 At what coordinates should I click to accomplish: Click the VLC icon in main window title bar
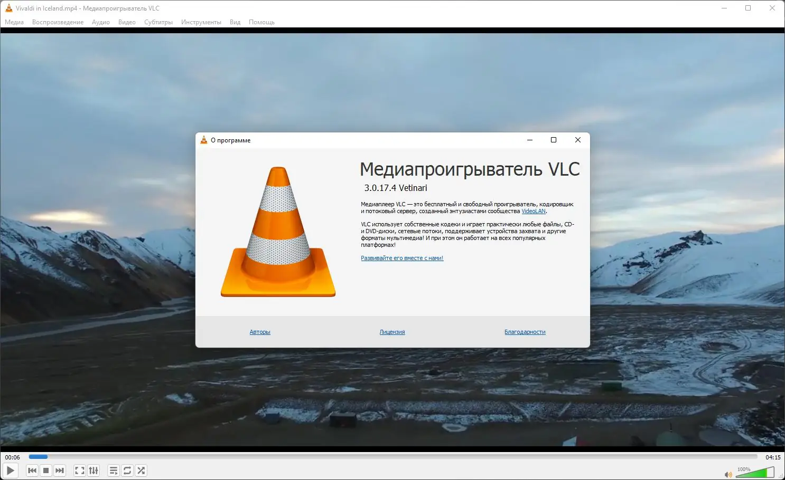point(8,8)
